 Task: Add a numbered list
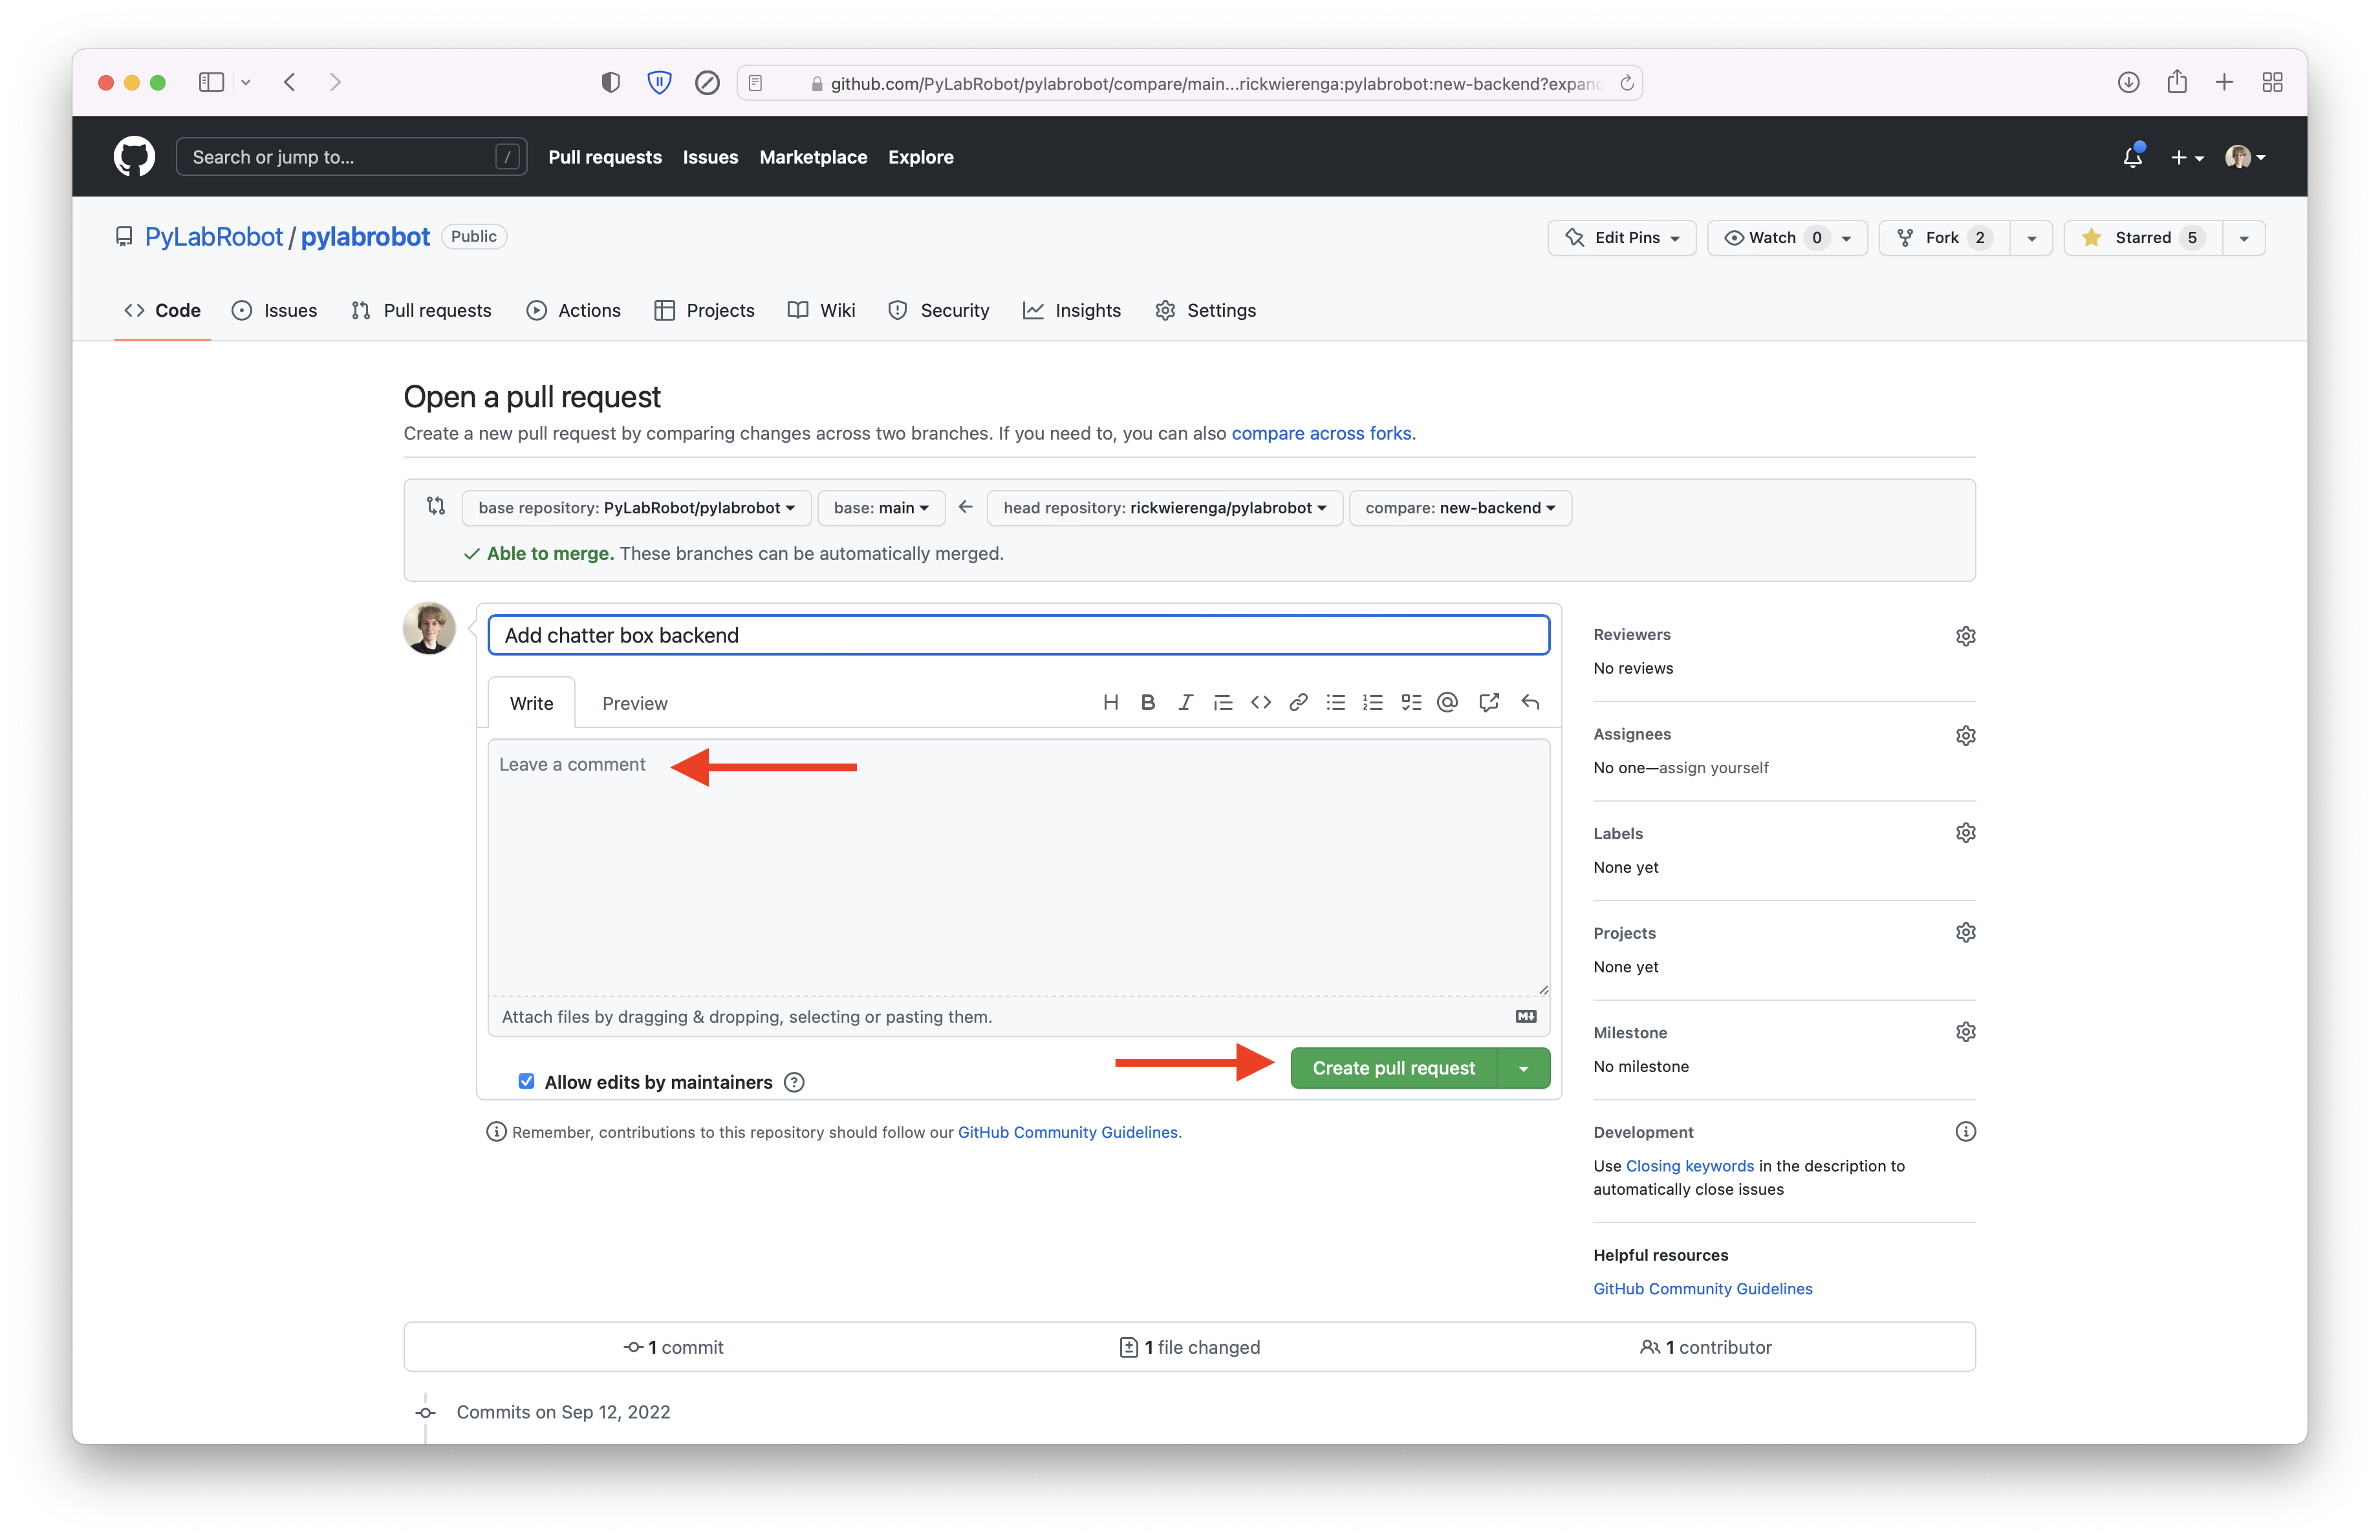(x=1373, y=701)
